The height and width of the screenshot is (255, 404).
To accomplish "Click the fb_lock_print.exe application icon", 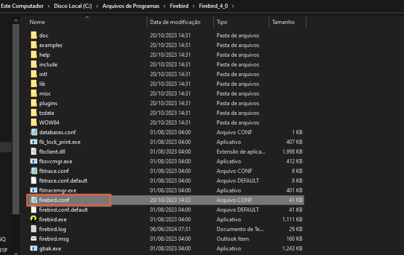I will [x=34, y=142].
